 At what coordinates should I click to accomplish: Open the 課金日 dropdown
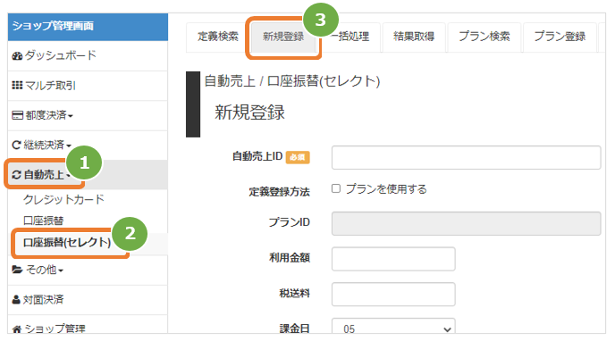pos(393,327)
